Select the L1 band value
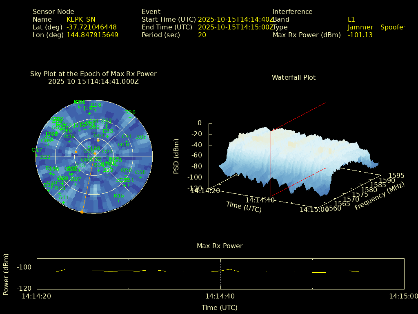This screenshot has height=314, width=418. coord(351,19)
